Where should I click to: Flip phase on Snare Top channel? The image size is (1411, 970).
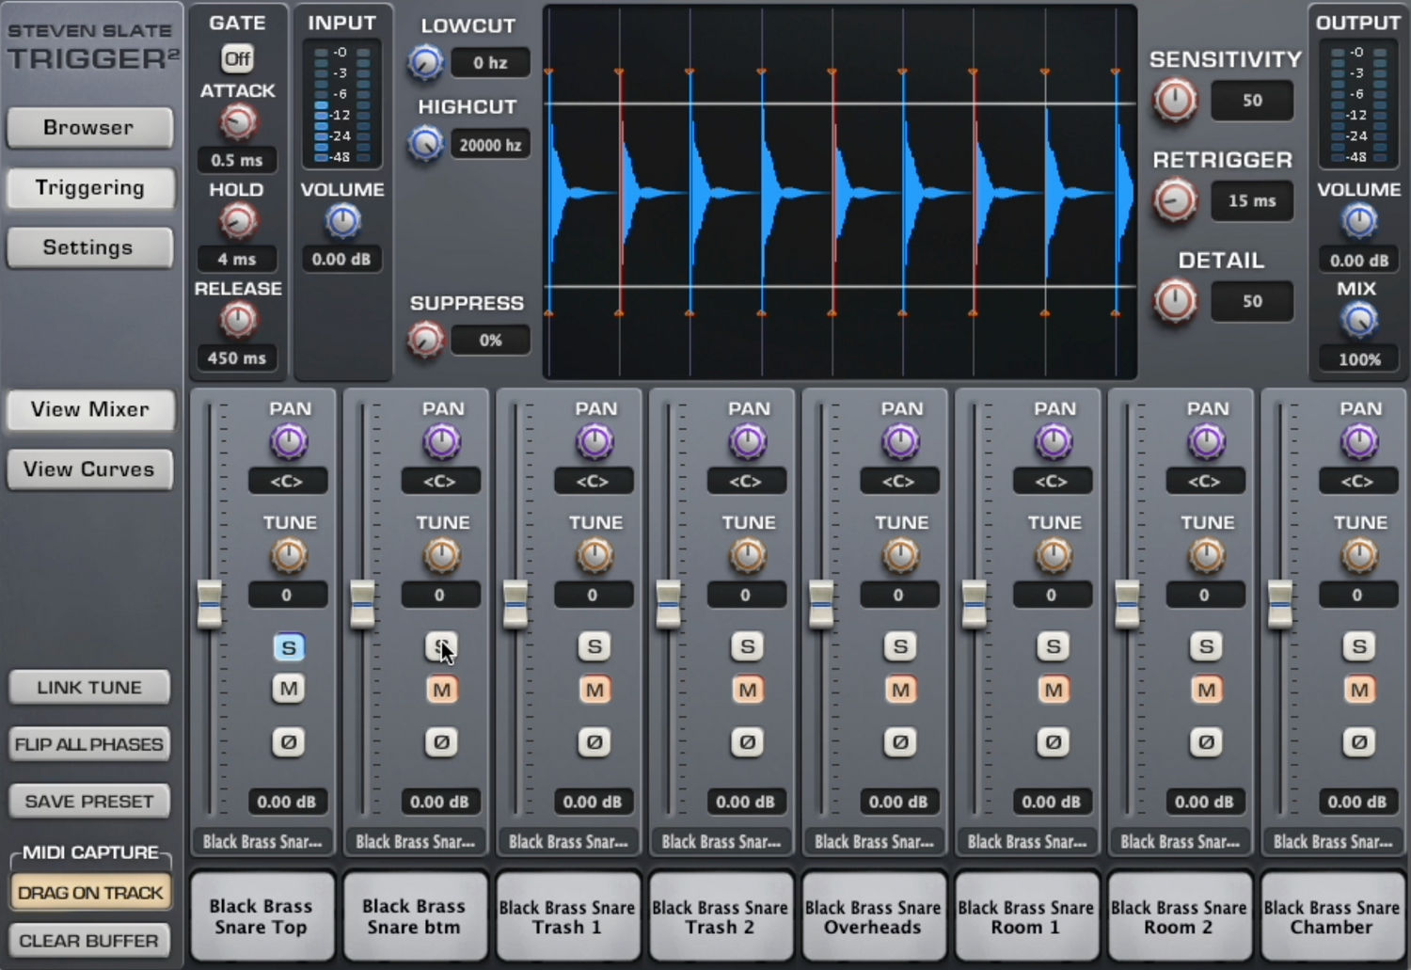point(289,742)
